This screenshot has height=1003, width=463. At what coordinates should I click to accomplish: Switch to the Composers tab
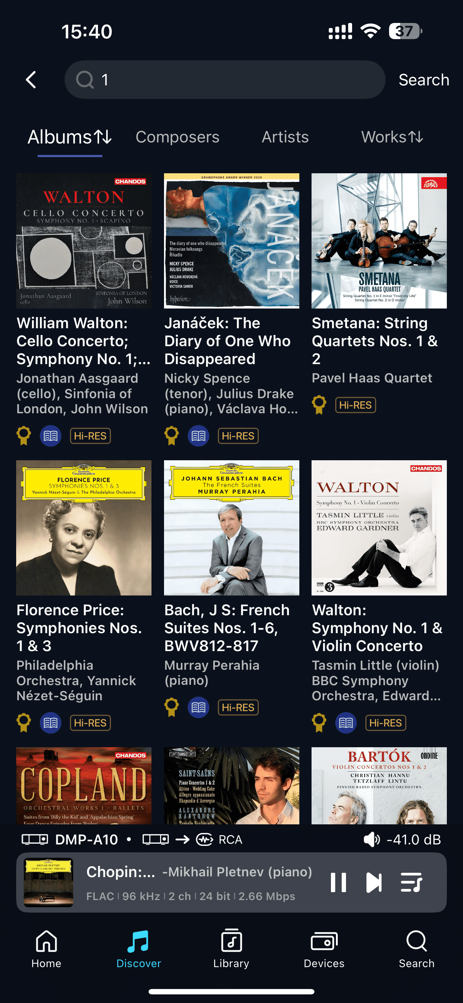pyautogui.click(x=177, y=137)
